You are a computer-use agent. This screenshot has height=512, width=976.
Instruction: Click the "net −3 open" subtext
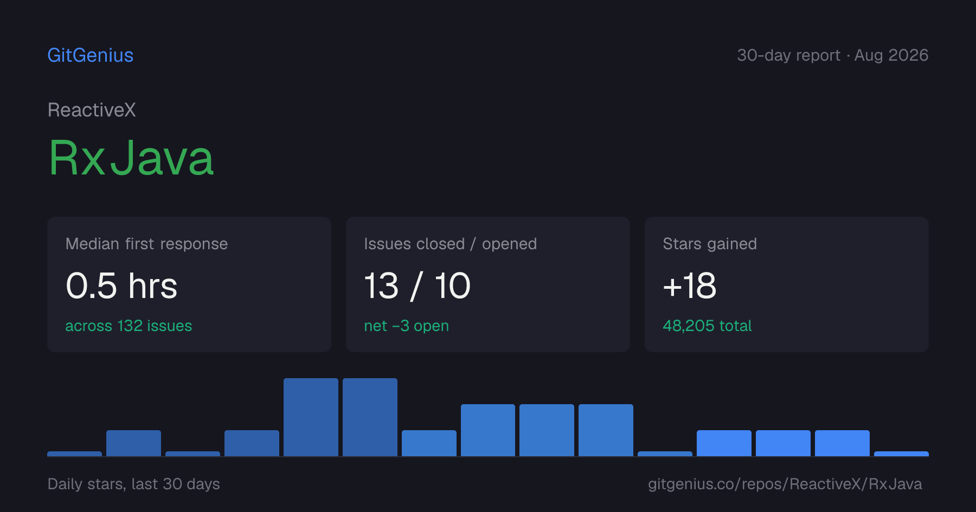click(406, 326)
